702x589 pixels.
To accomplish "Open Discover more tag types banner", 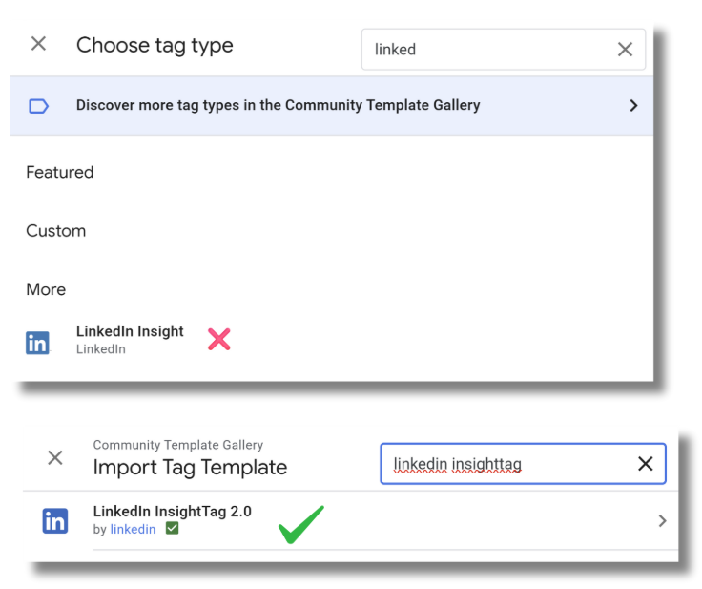I will [x=279, y=106].
